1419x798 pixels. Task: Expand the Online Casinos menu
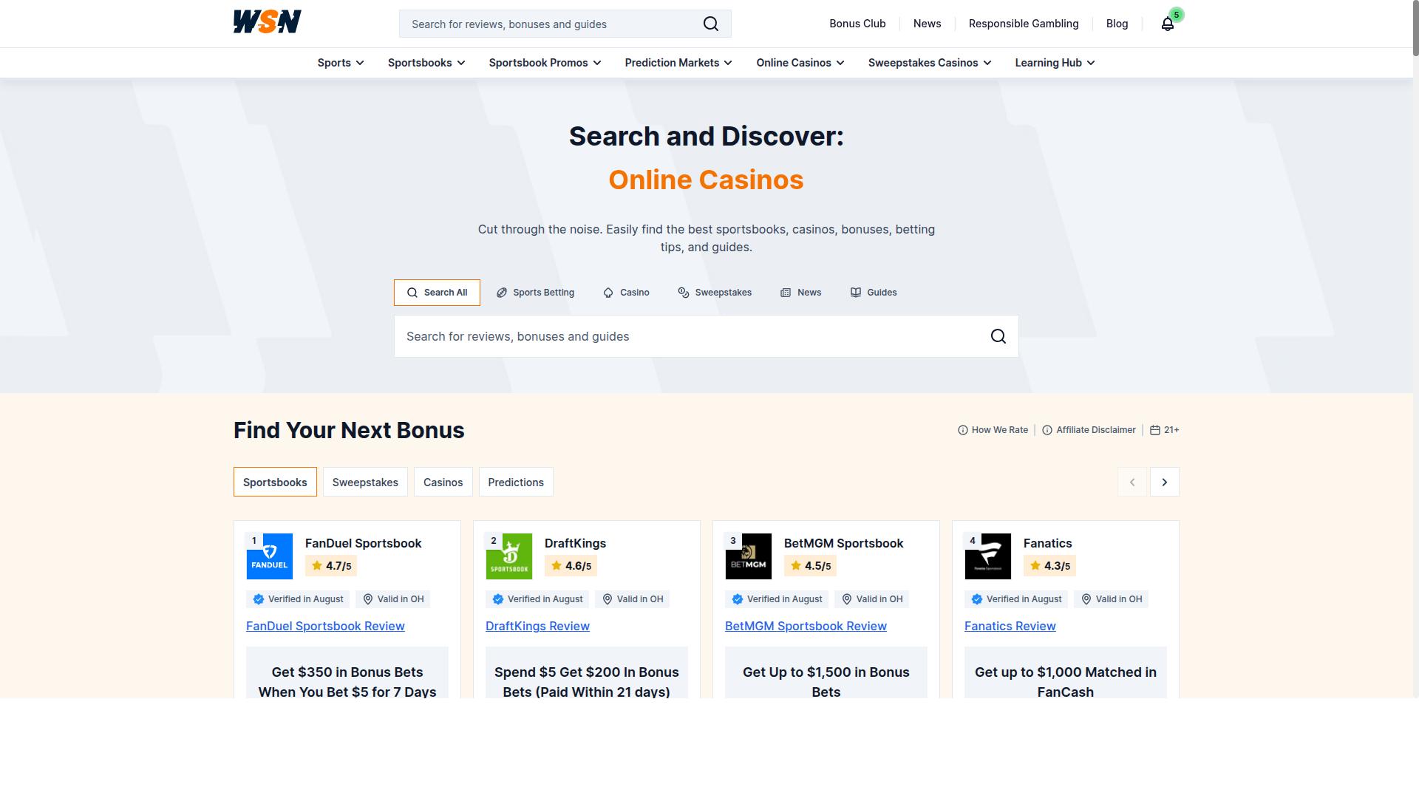(800, 63)
